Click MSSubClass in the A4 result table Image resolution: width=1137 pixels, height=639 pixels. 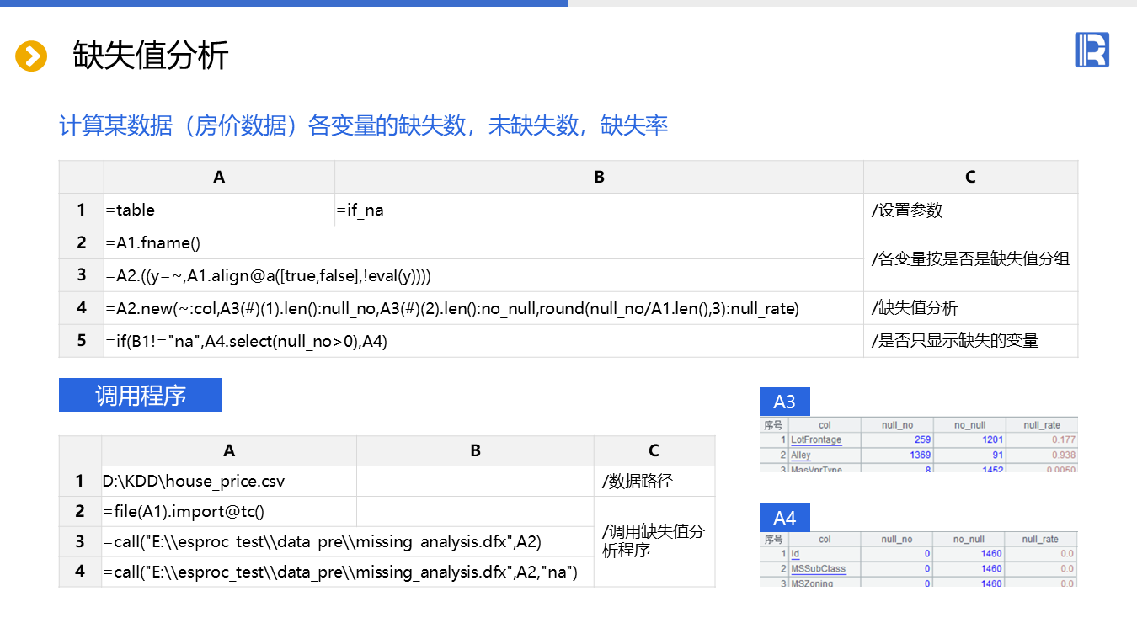(818, 569)
